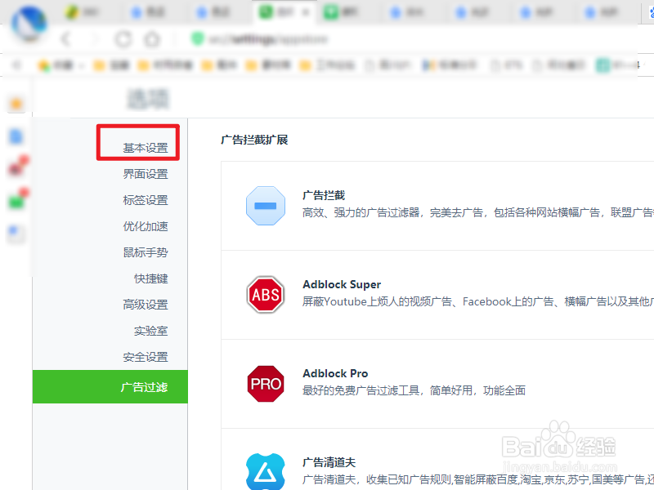The width and height of the screenshot is (654, 490).
Task: Click the orange star favorites sidebar icon
Action: (16, 104)
